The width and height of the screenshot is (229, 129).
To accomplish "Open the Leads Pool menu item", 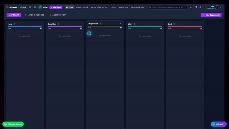I will (x=82, y=7).
